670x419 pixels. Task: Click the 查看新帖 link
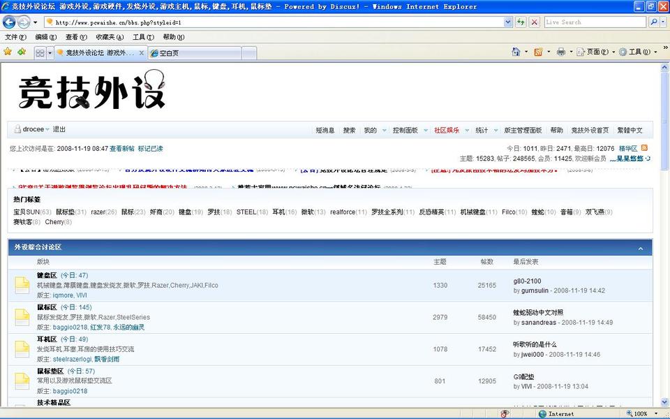click(x=121, y=149)
